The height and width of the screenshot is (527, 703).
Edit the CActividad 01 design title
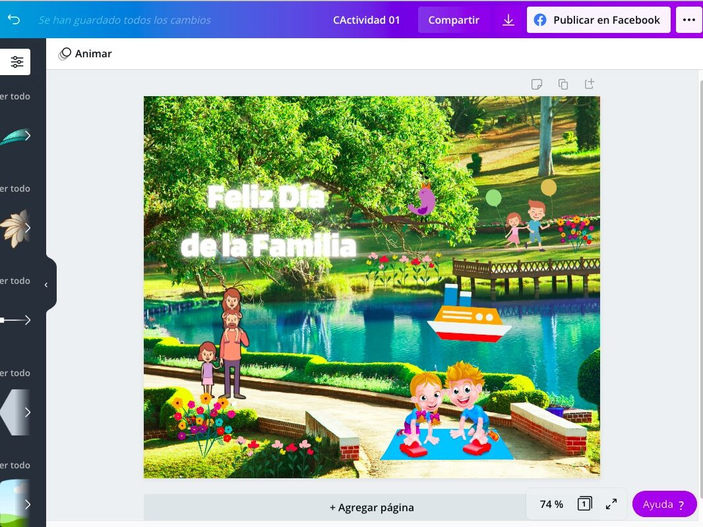click(367, 20)
